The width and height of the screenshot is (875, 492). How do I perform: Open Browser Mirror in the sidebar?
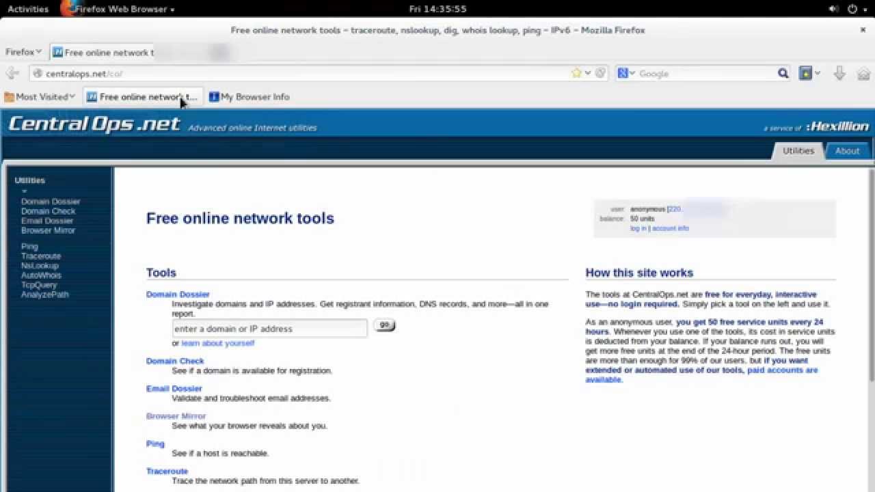click(48, 230)
